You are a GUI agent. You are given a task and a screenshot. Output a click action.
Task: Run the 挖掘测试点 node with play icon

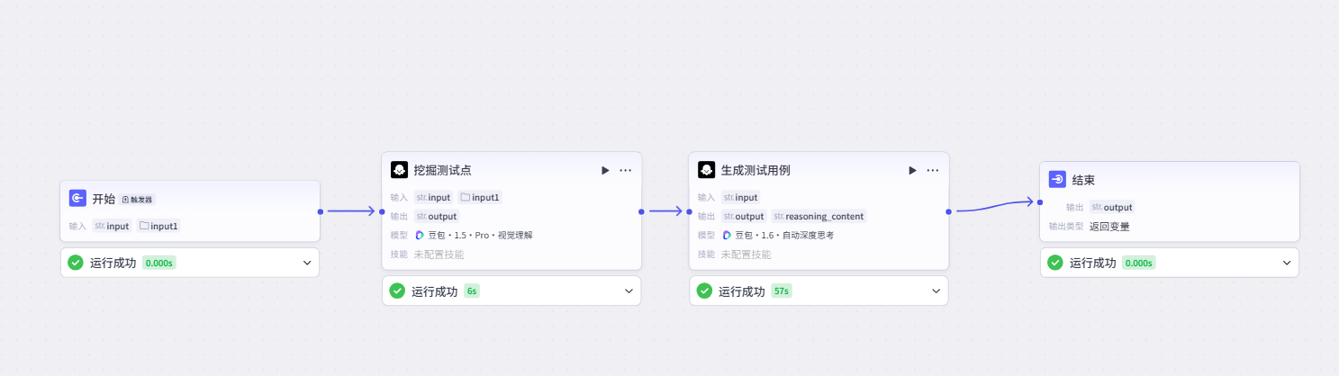click(x=605, y=170)
